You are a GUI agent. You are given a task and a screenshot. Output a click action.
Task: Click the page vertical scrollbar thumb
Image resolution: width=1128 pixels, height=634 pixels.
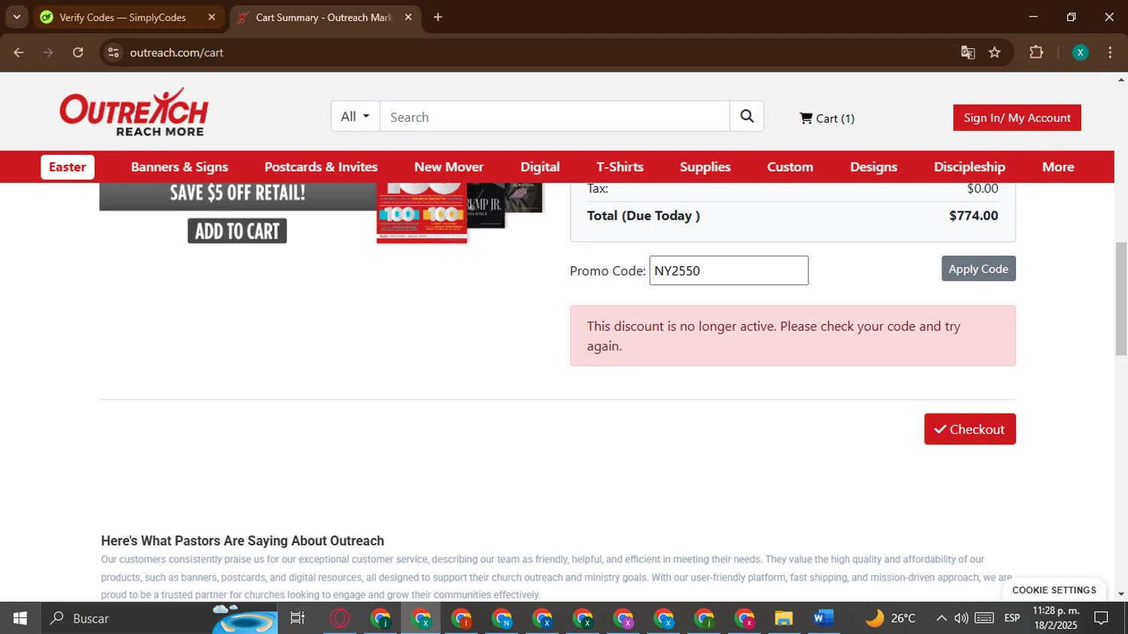1121,299
